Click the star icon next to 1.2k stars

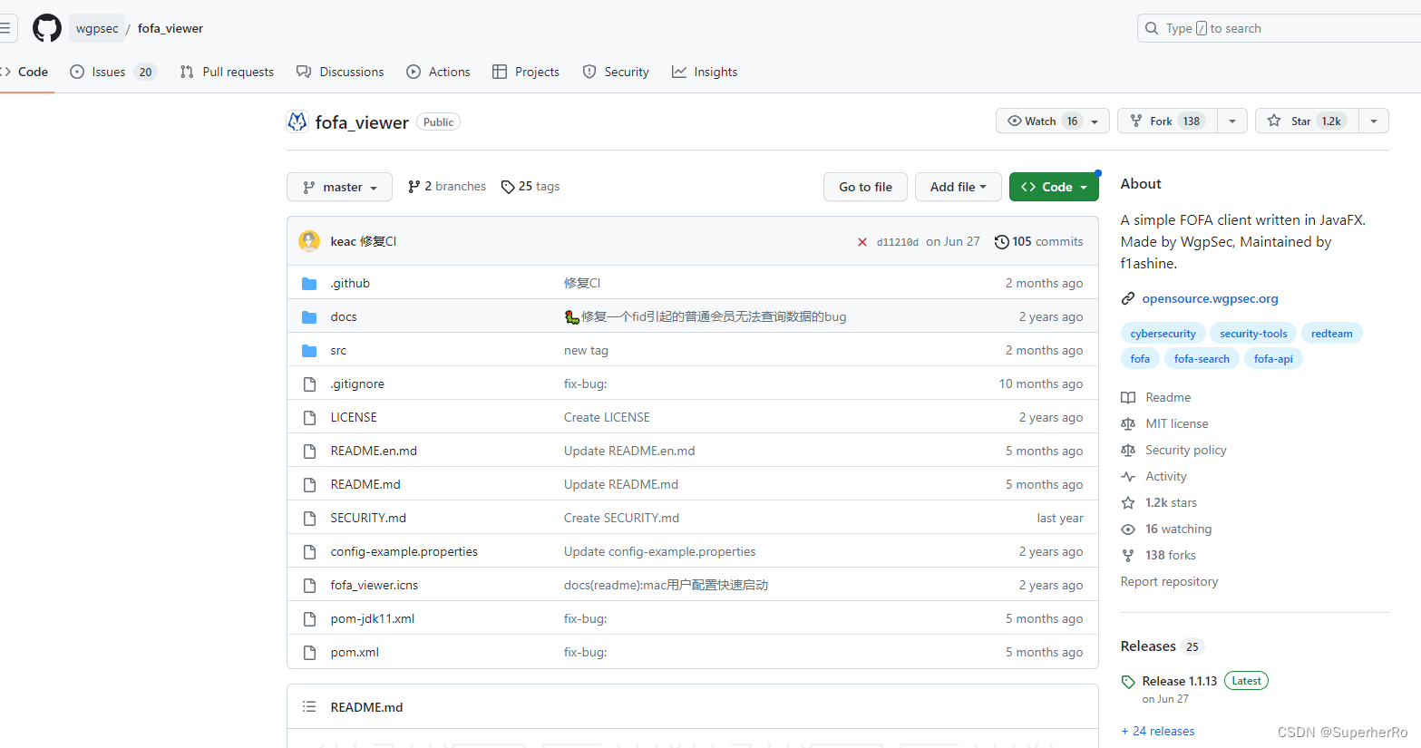(x=1128, y=502)
